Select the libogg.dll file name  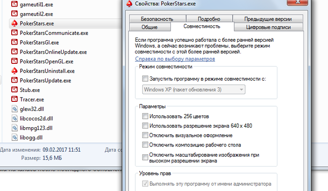tap(31, 138)
